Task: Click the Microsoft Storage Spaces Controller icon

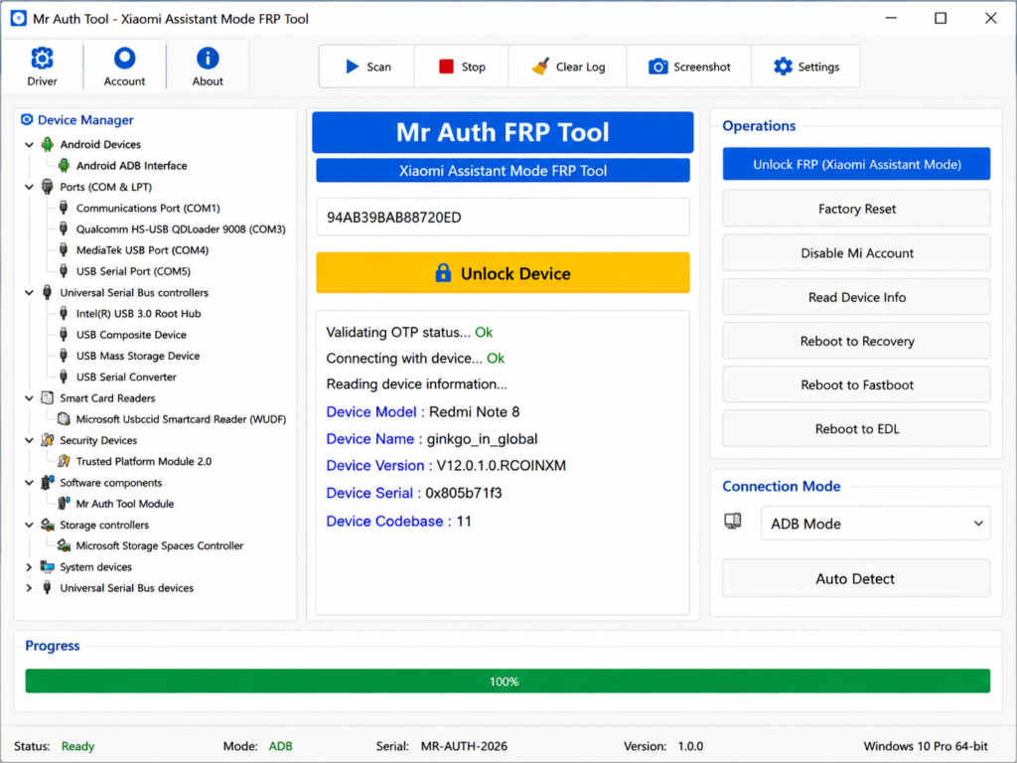Action: (x=64, y=545)
